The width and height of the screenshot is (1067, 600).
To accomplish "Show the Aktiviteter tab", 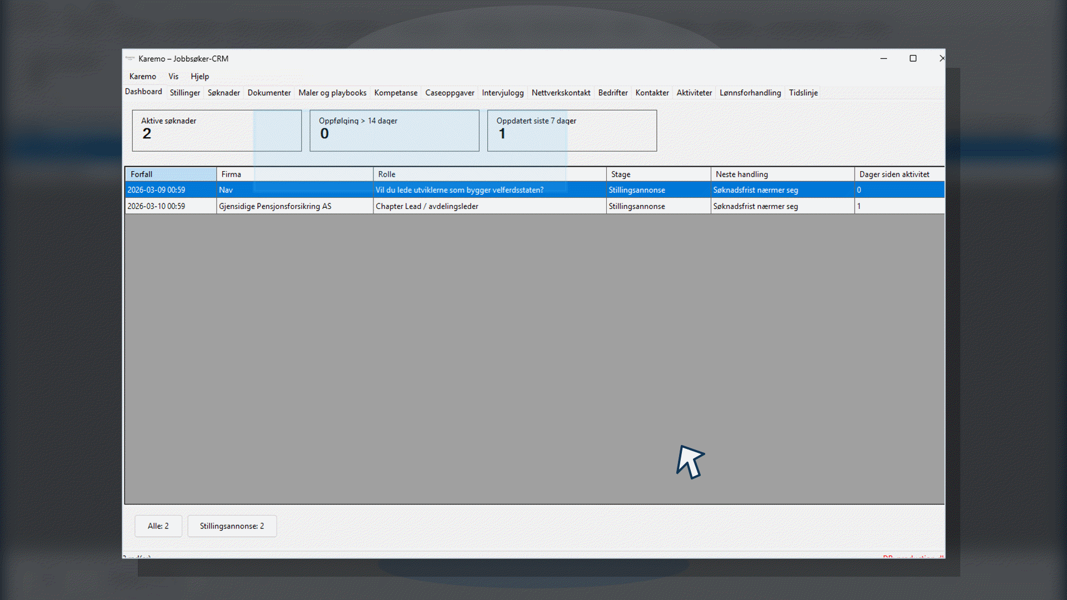I will click(x=694, y=93).
